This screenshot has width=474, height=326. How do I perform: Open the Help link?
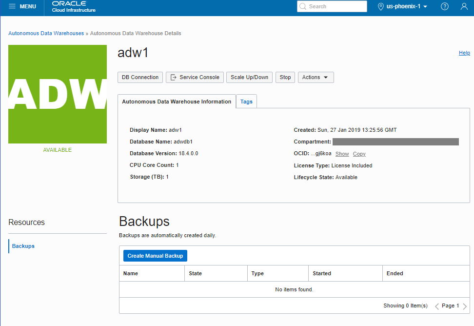pos(464,53)
